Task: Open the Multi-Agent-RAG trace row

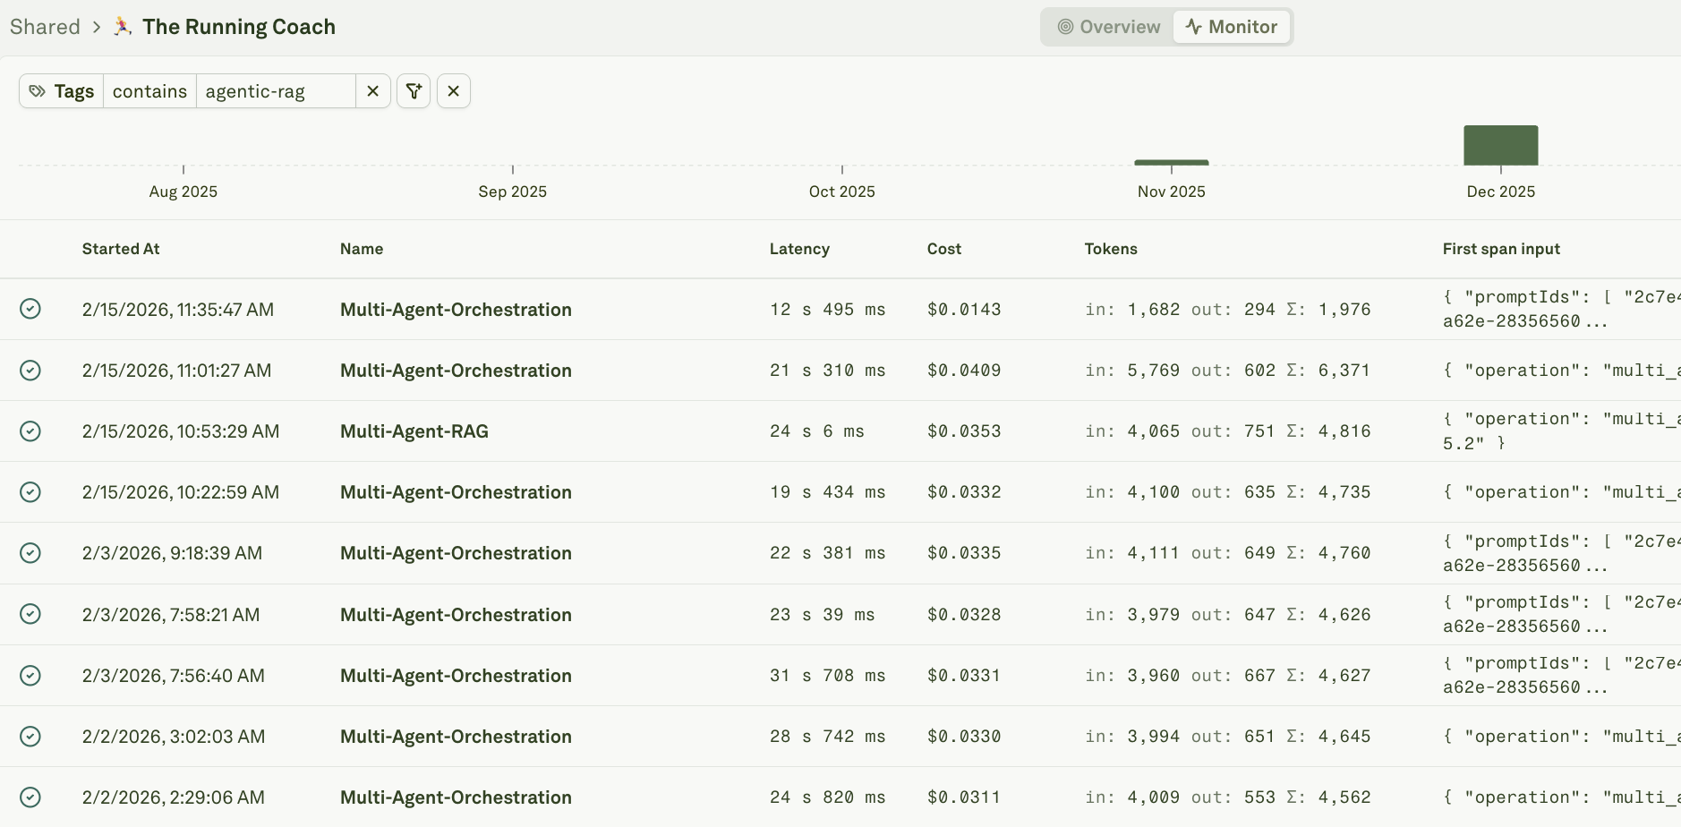Action: point(414,431)
